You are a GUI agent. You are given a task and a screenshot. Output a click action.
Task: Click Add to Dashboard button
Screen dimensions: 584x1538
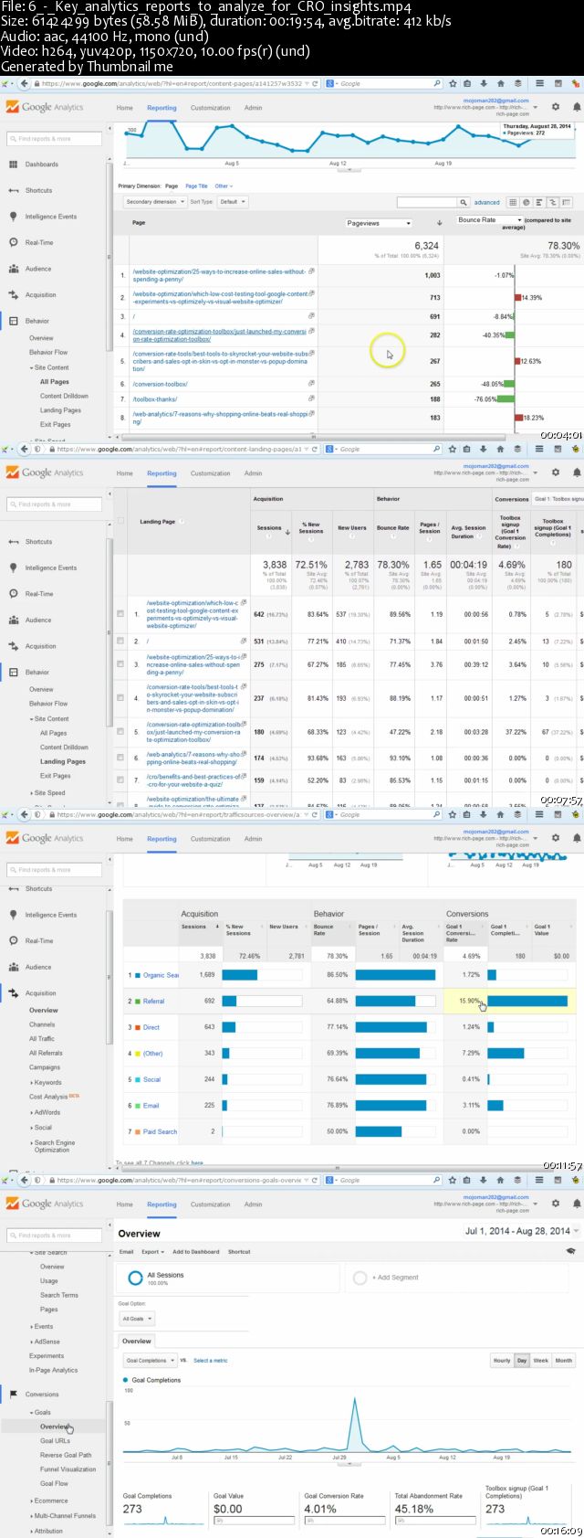pos(195,1251)
